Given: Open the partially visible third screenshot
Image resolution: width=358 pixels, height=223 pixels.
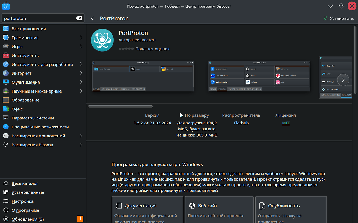Looking at the screenshot, I should click(x=336, y=77).
